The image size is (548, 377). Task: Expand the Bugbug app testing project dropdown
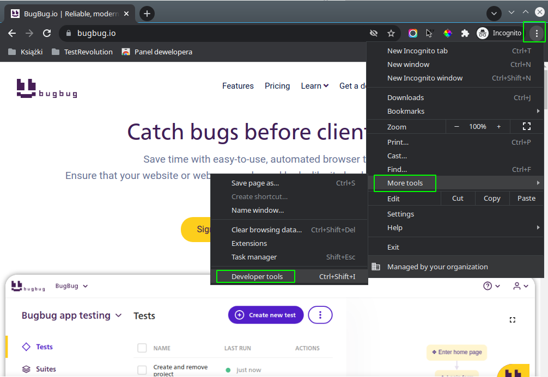72,315
